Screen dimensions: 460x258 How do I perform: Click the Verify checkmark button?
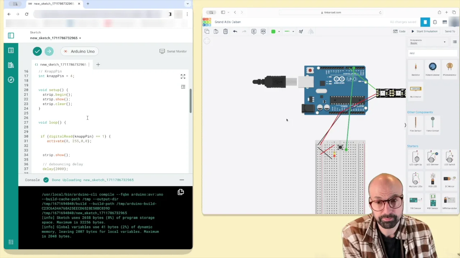pyautogui.click(x=37, y=51)
